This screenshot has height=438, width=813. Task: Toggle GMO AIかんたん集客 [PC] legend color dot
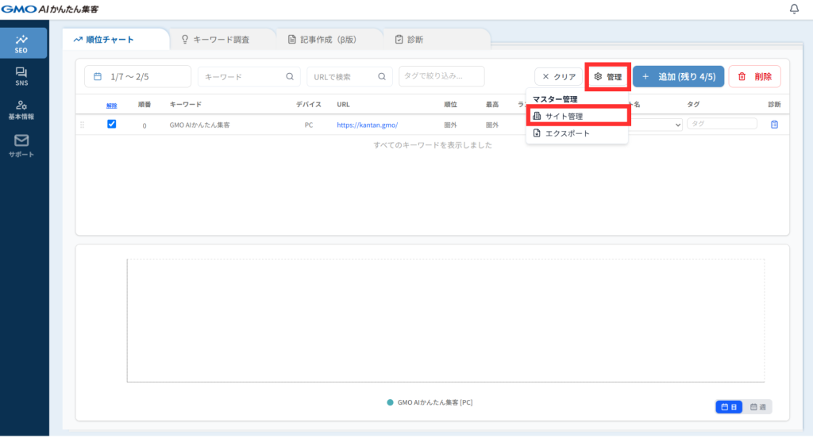pyautogui.click(x=390, y=403)
